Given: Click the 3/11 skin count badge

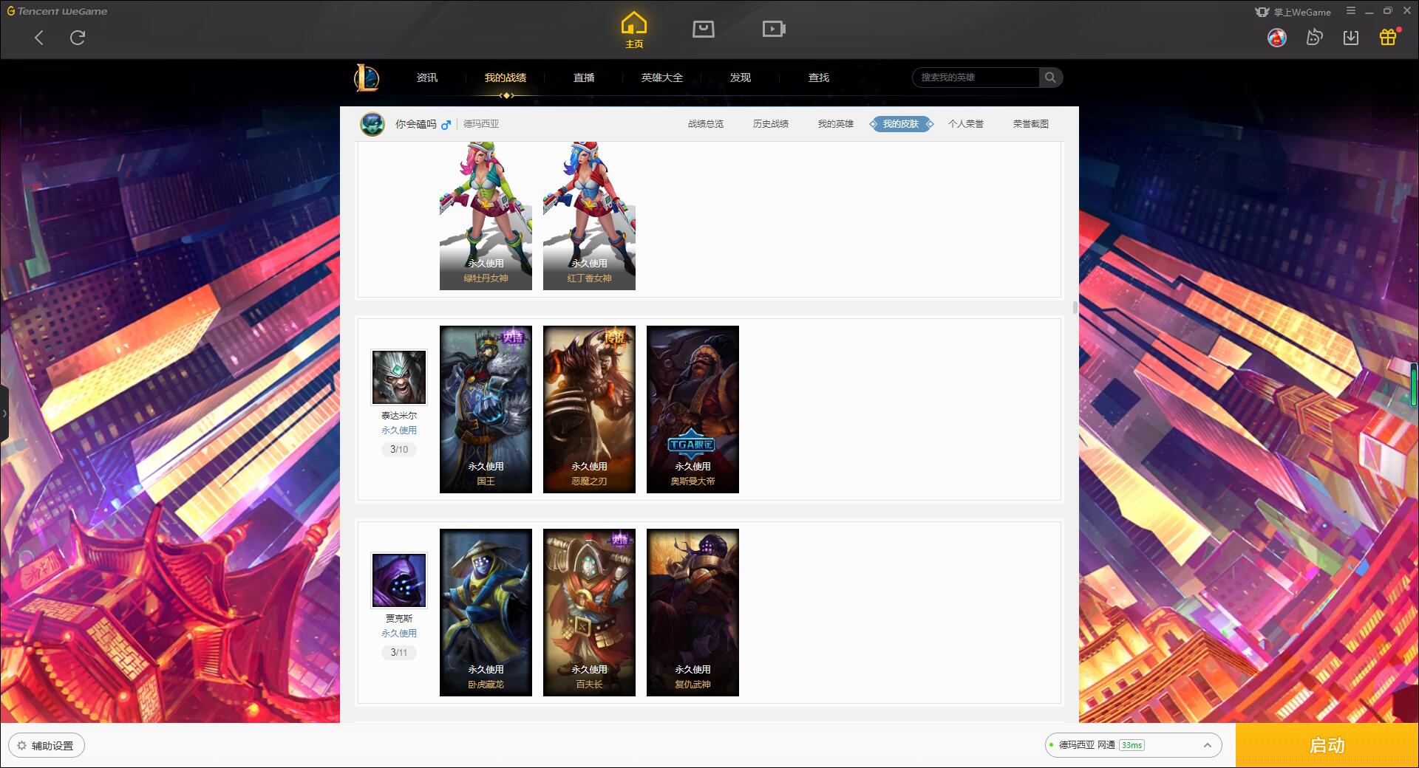Looking at the screenshot, I should point(399,652).
